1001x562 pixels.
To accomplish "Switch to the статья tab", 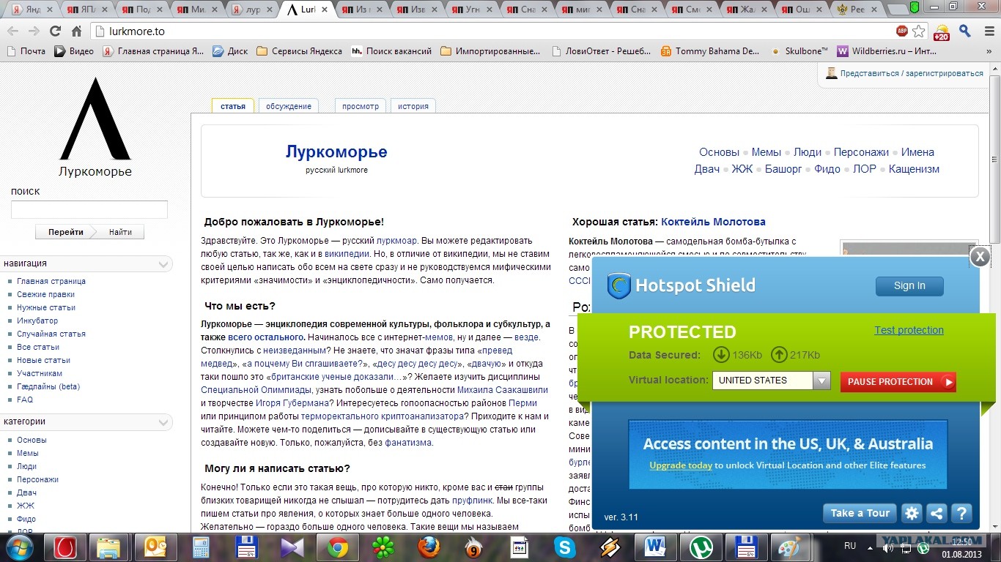I will coord(233,106).
